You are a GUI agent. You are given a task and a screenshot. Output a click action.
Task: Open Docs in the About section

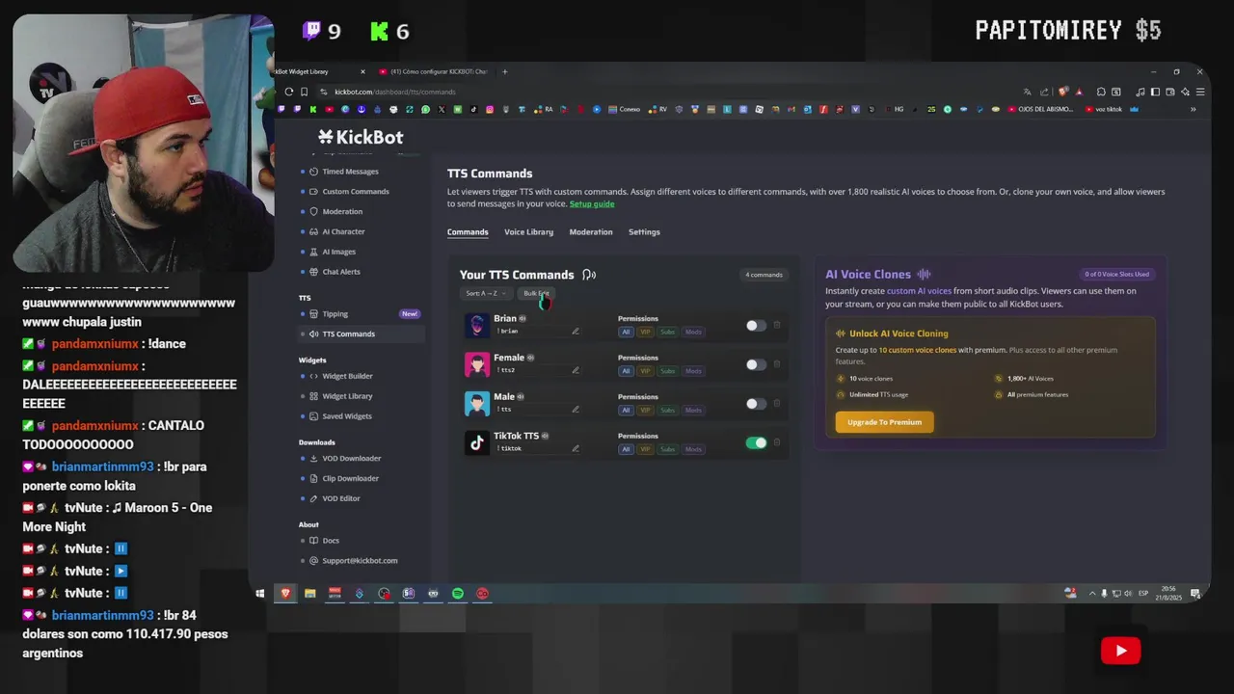click(331, 541)
